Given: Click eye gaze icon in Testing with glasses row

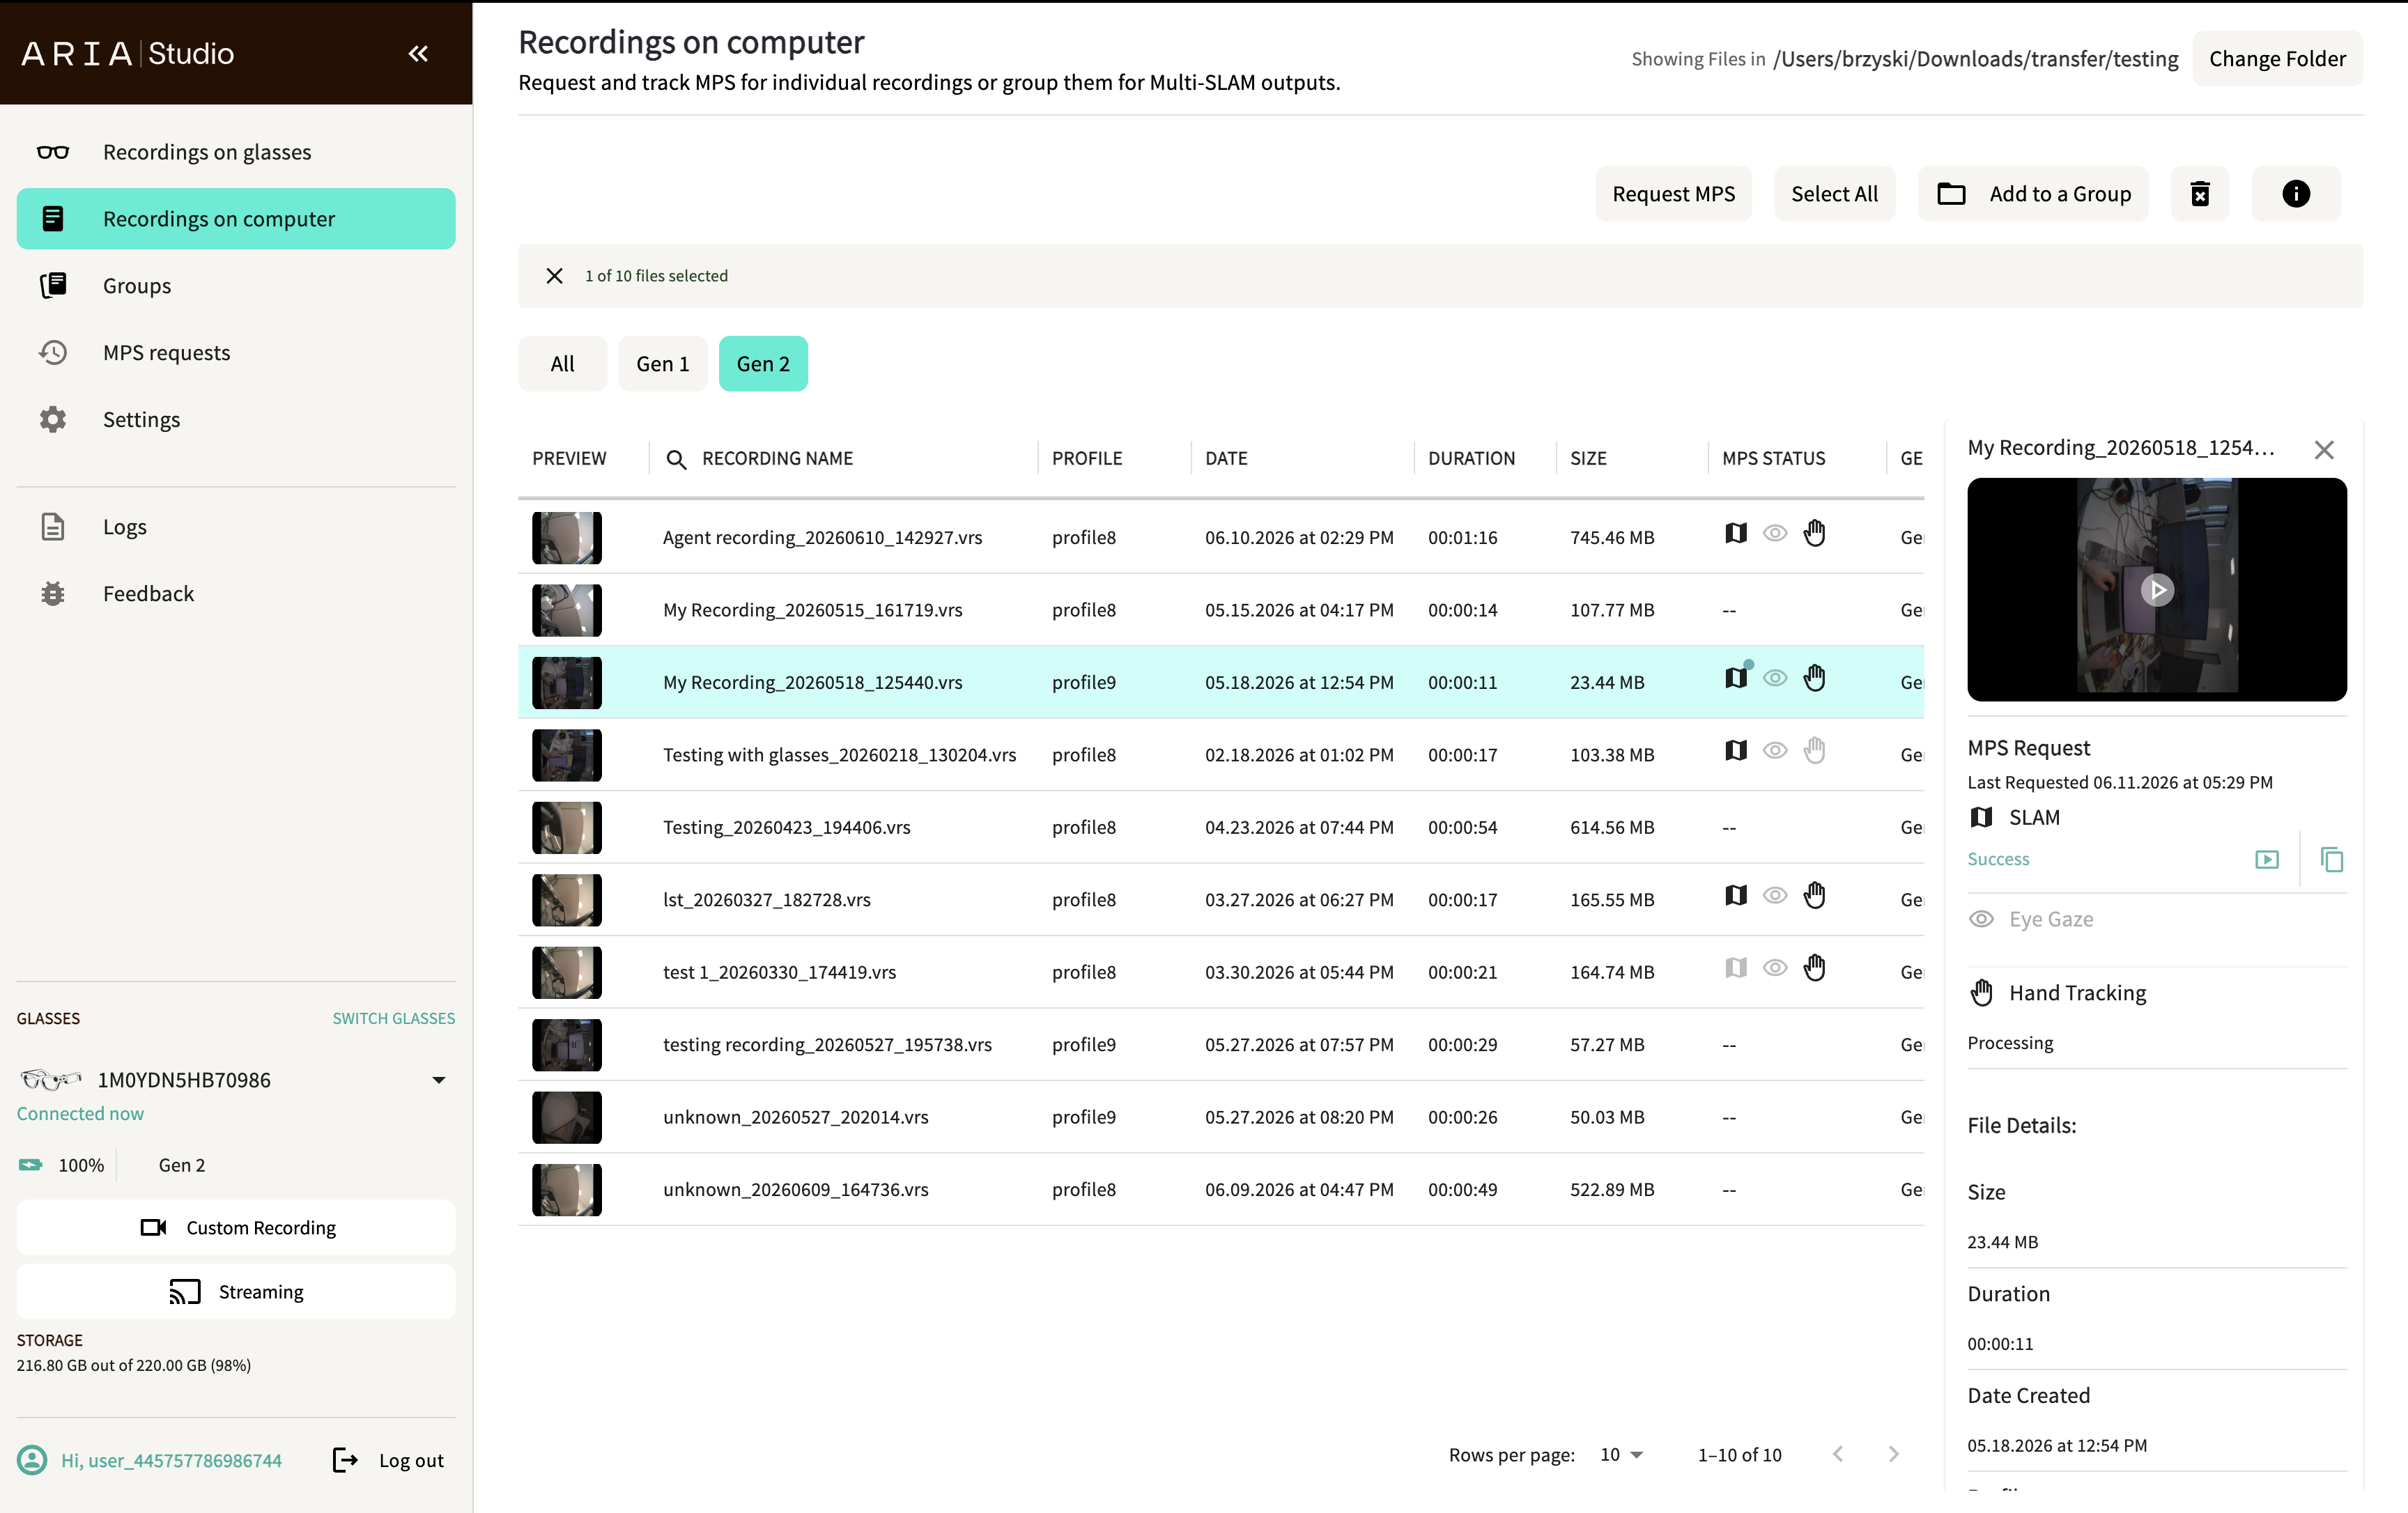Looking at the screenshot, I should (x=1775, y=750).
